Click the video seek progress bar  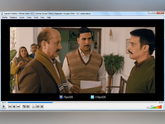point(82,102)
